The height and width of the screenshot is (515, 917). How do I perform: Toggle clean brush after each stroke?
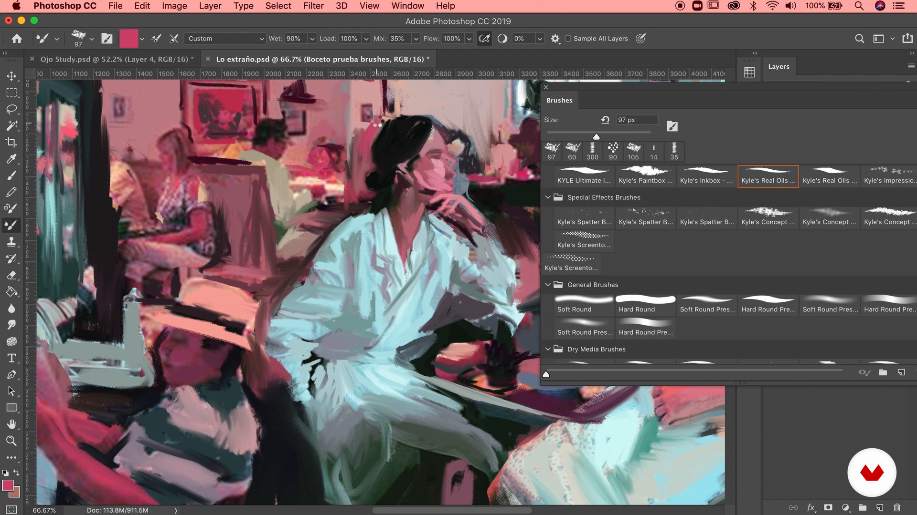(x=174, y=39)
